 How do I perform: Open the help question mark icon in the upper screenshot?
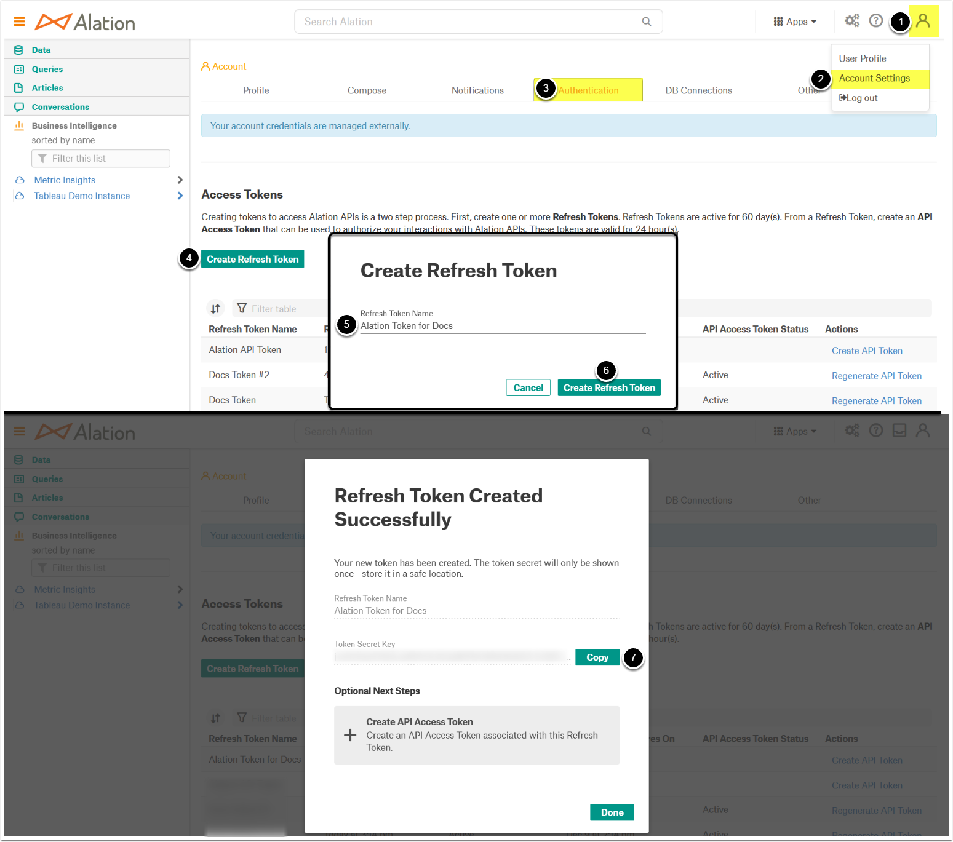click(876, 21)
